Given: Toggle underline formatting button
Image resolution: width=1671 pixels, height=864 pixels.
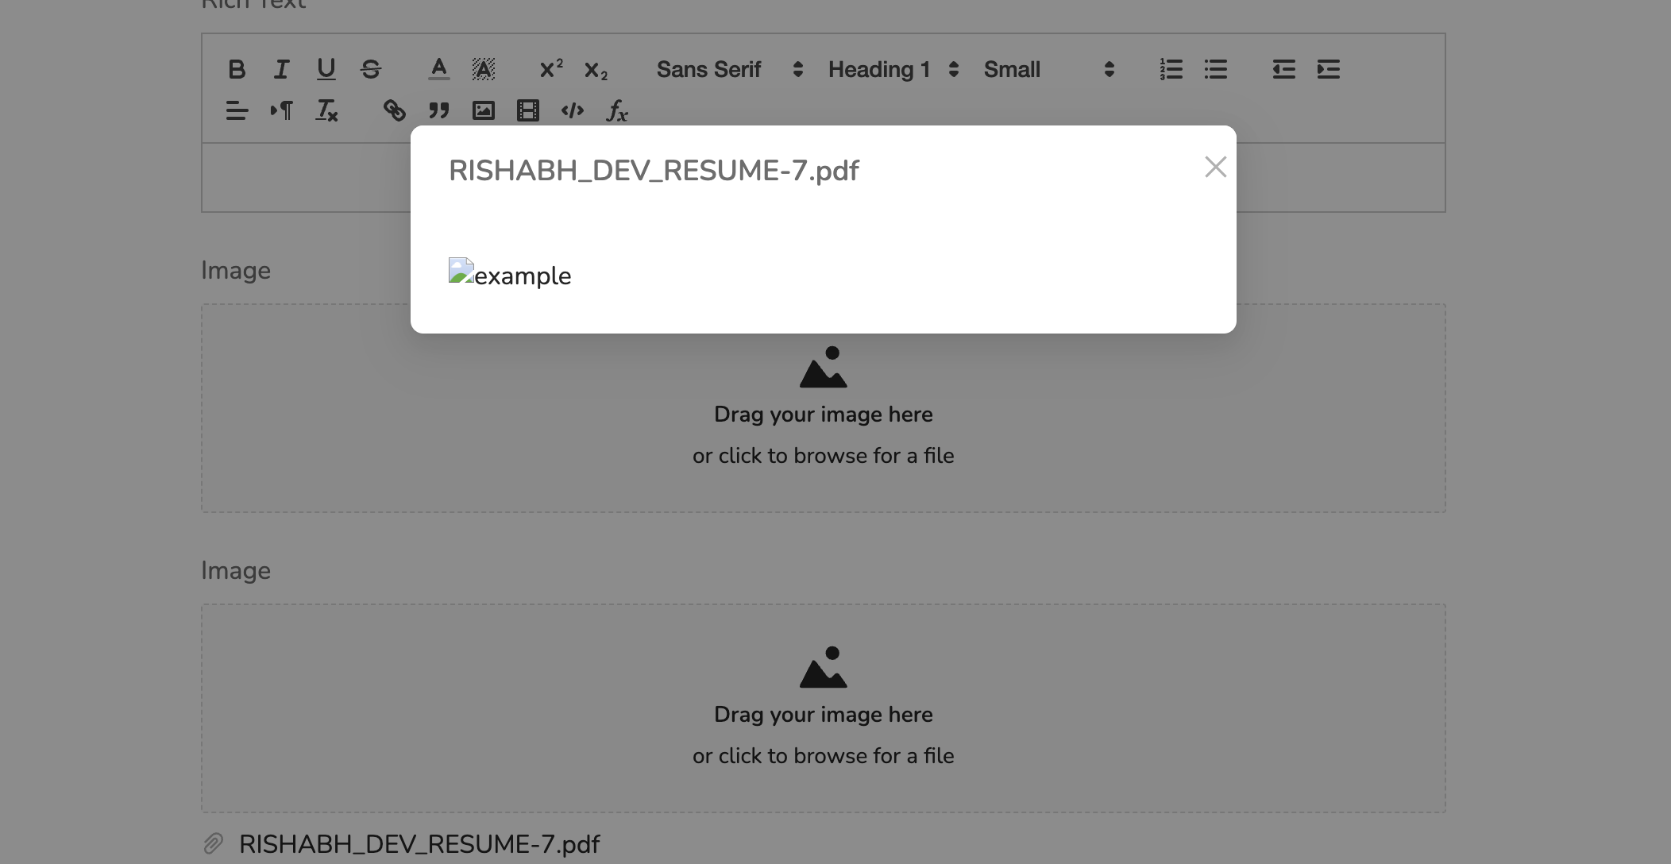Looking at the screenshot, I should (x=326, y=70).
